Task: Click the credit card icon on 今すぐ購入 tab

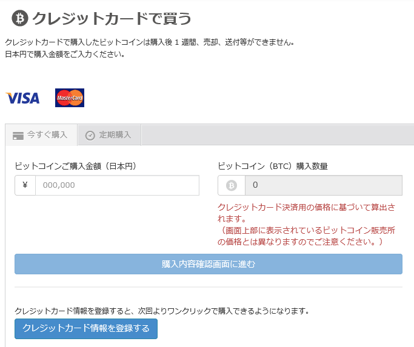Action: coord(18,135)
